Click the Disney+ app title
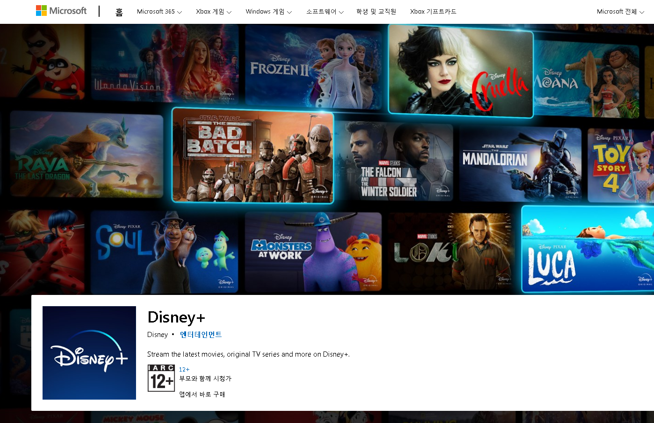The height and width of the screenshot is (423, 654). [x=176, y=317]
